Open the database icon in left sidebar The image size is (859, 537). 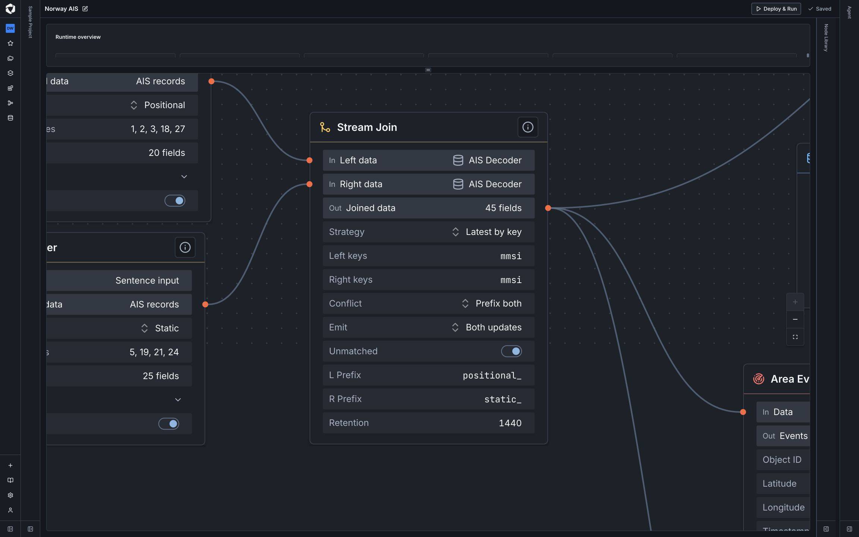(x=10, y=118)
